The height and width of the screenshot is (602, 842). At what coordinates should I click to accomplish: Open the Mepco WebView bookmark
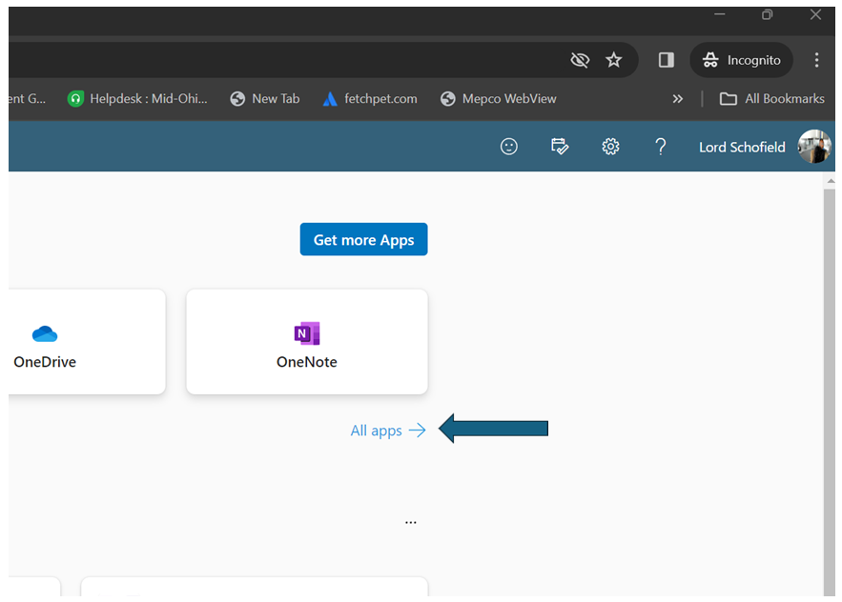point(499,99)
